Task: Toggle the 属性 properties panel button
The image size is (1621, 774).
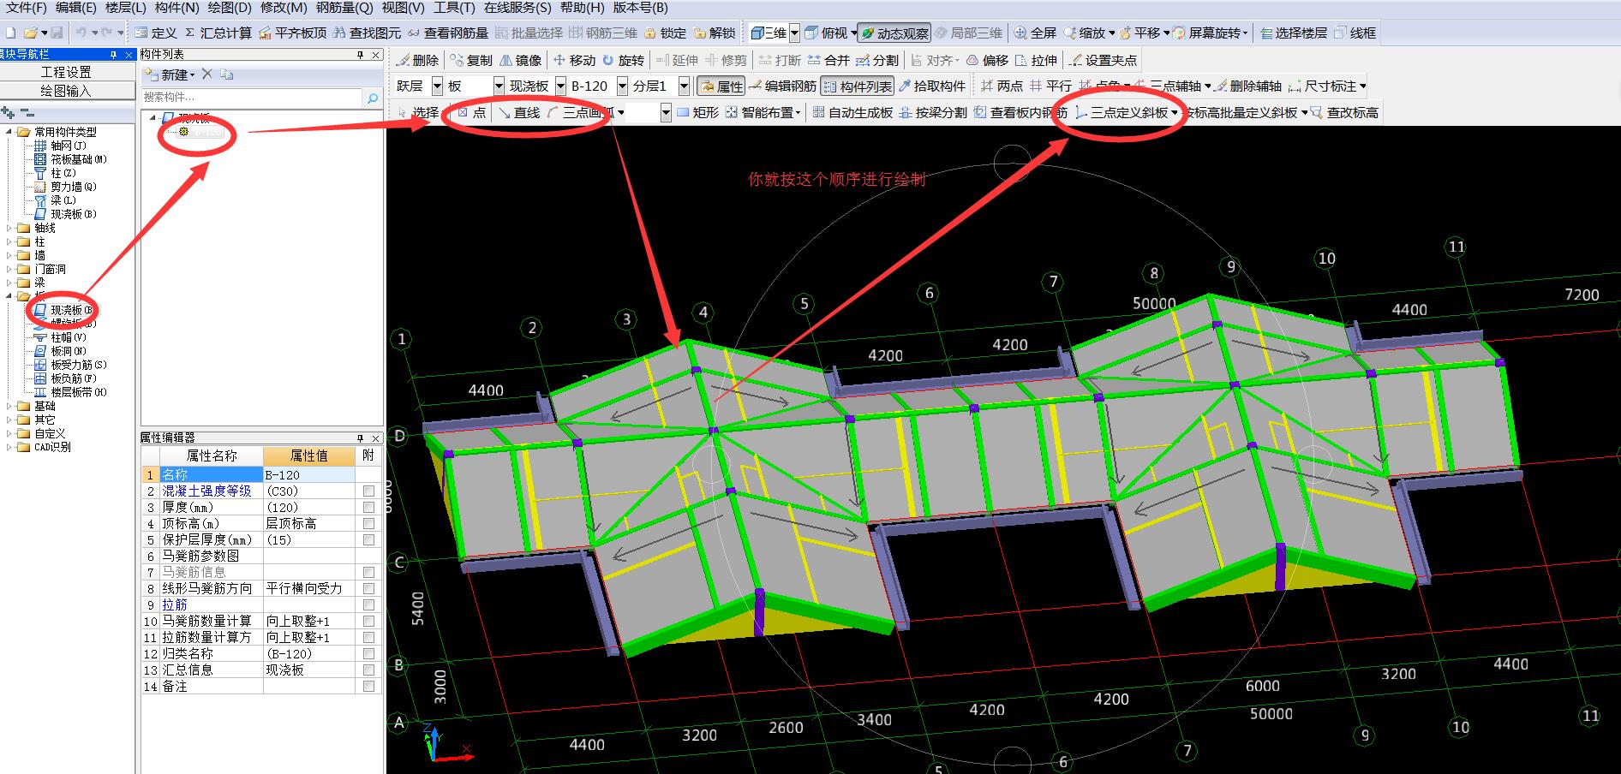Action: pos(721,86)
